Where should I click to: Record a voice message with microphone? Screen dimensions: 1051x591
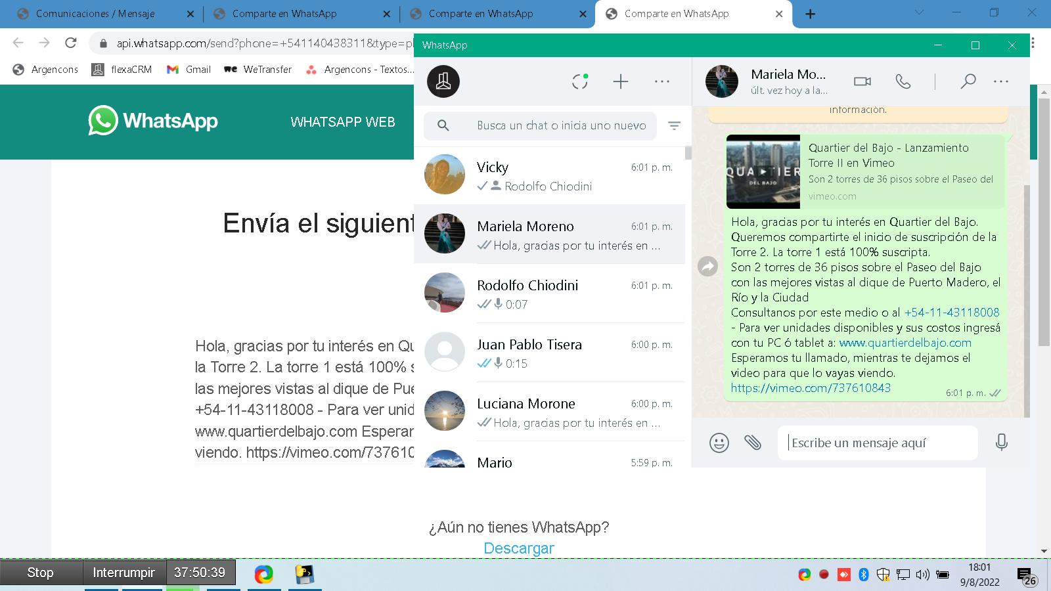pos(1002,443)
